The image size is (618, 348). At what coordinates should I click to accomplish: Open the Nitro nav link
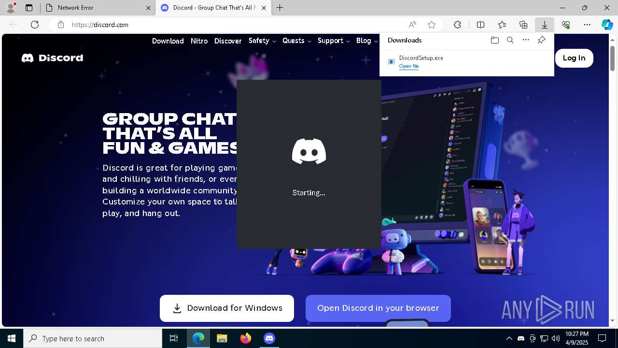(x=199, y=41)
